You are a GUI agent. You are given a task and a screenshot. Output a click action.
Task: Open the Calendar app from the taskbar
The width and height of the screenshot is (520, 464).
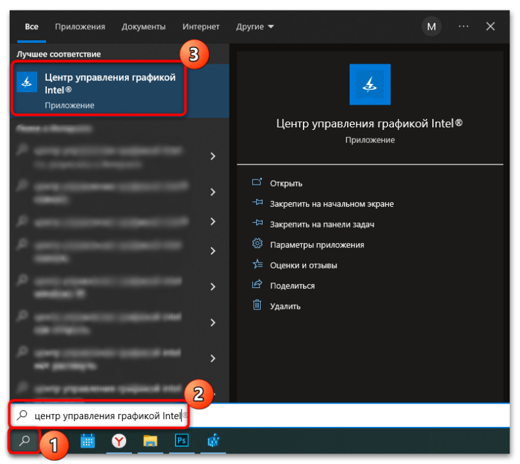pos(88,441)
